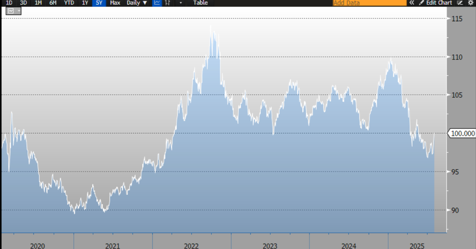Click the 100.000 last price label
The height and width of the screenshot is (249, 476).
tap(462, 133)
